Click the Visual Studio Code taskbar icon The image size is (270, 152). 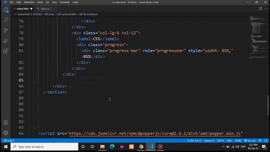[151, 147]
